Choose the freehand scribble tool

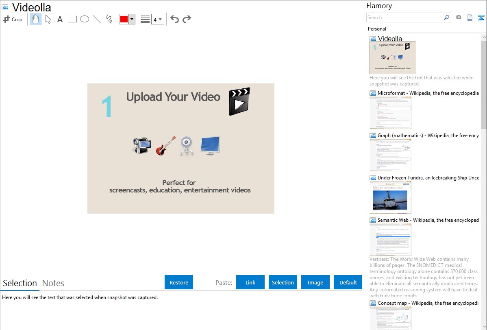tap(109, 19)
